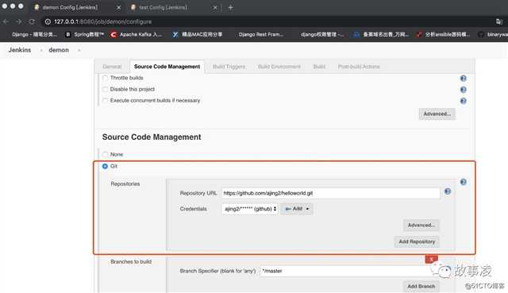Open help icon beside Repository URL field
The height and width of the screenshot is (293, 508).
pos(448,191)
